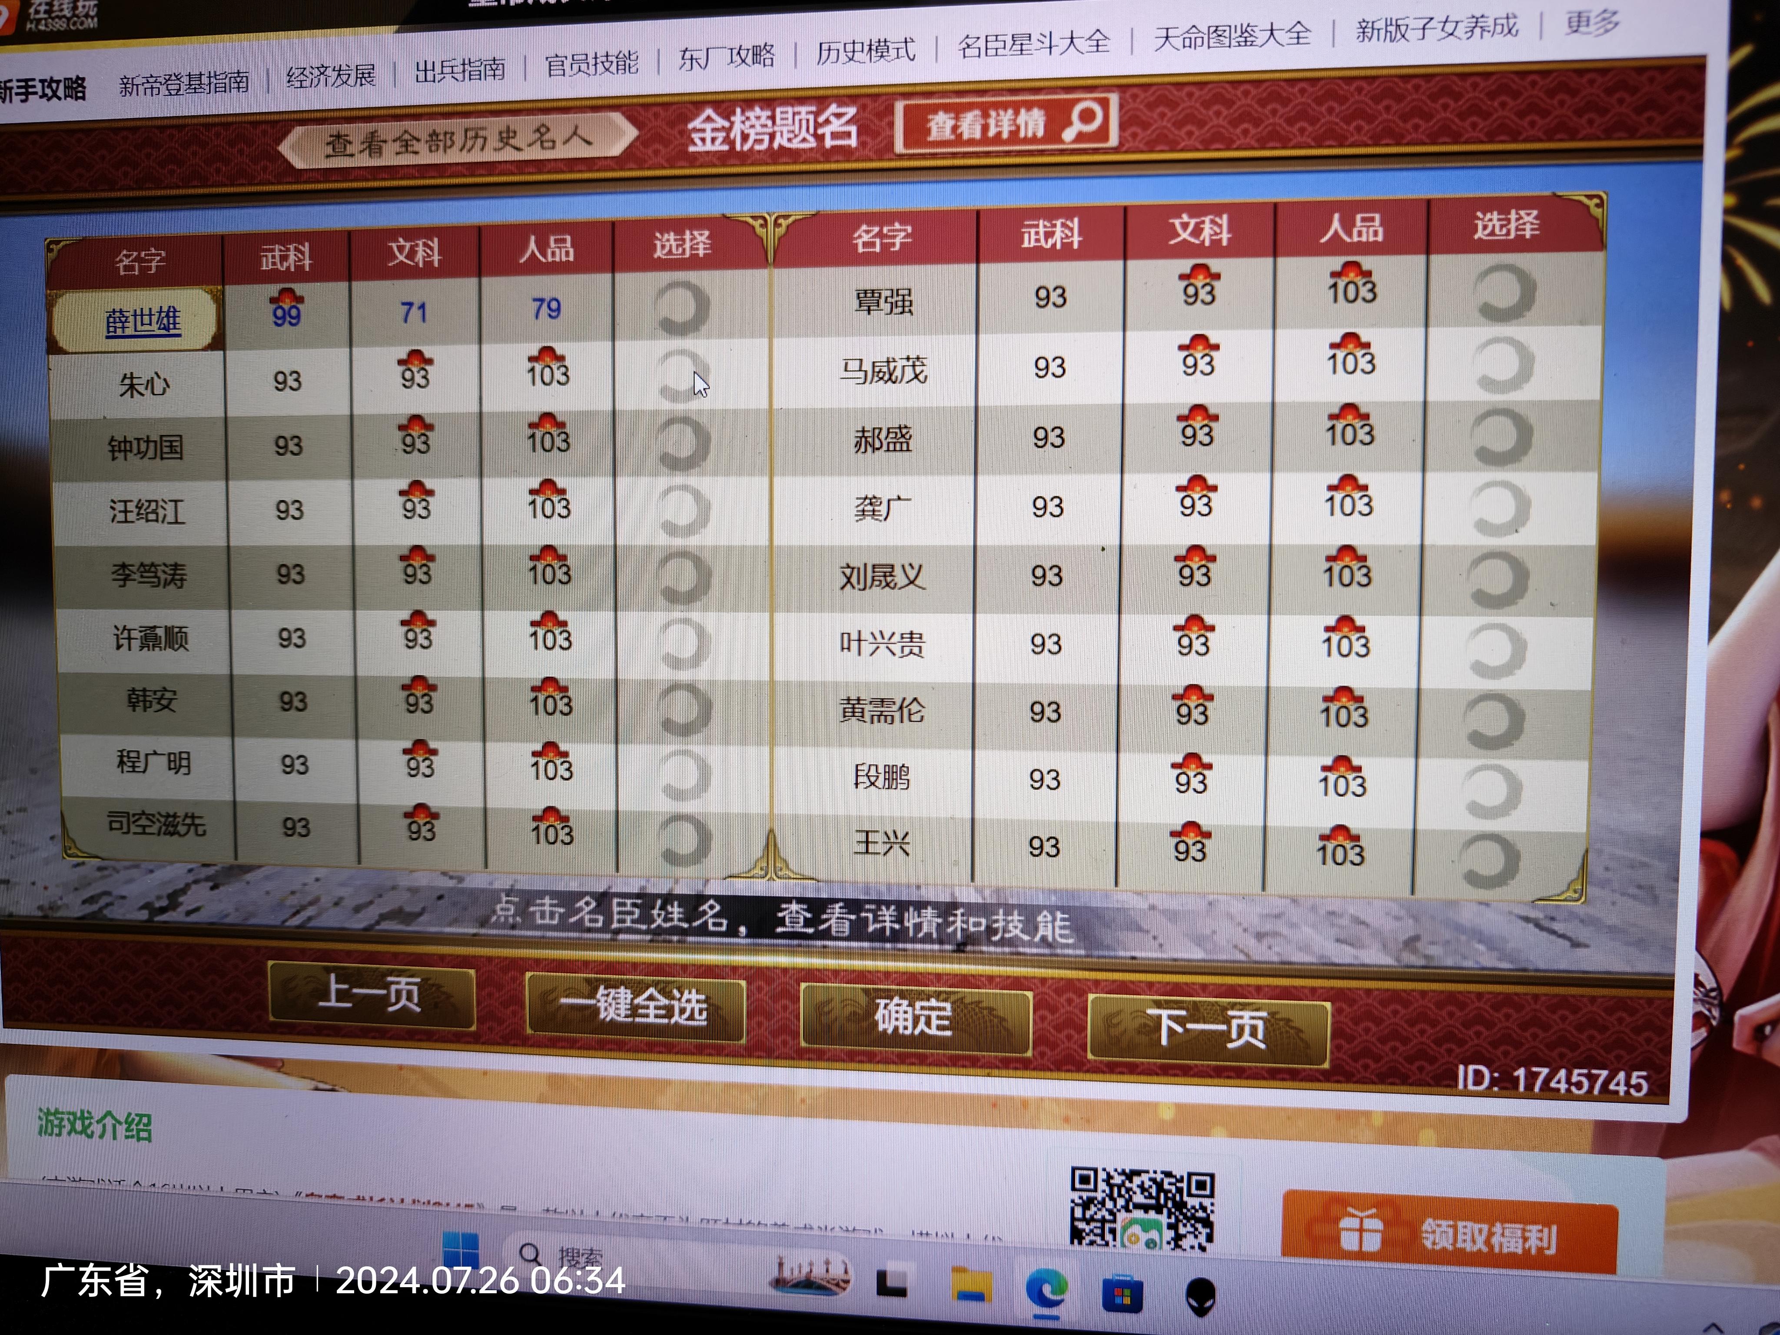Click 薛世雄's 人品 score 79
This screenshot has width=1780, height=1335.
[546, 308]
